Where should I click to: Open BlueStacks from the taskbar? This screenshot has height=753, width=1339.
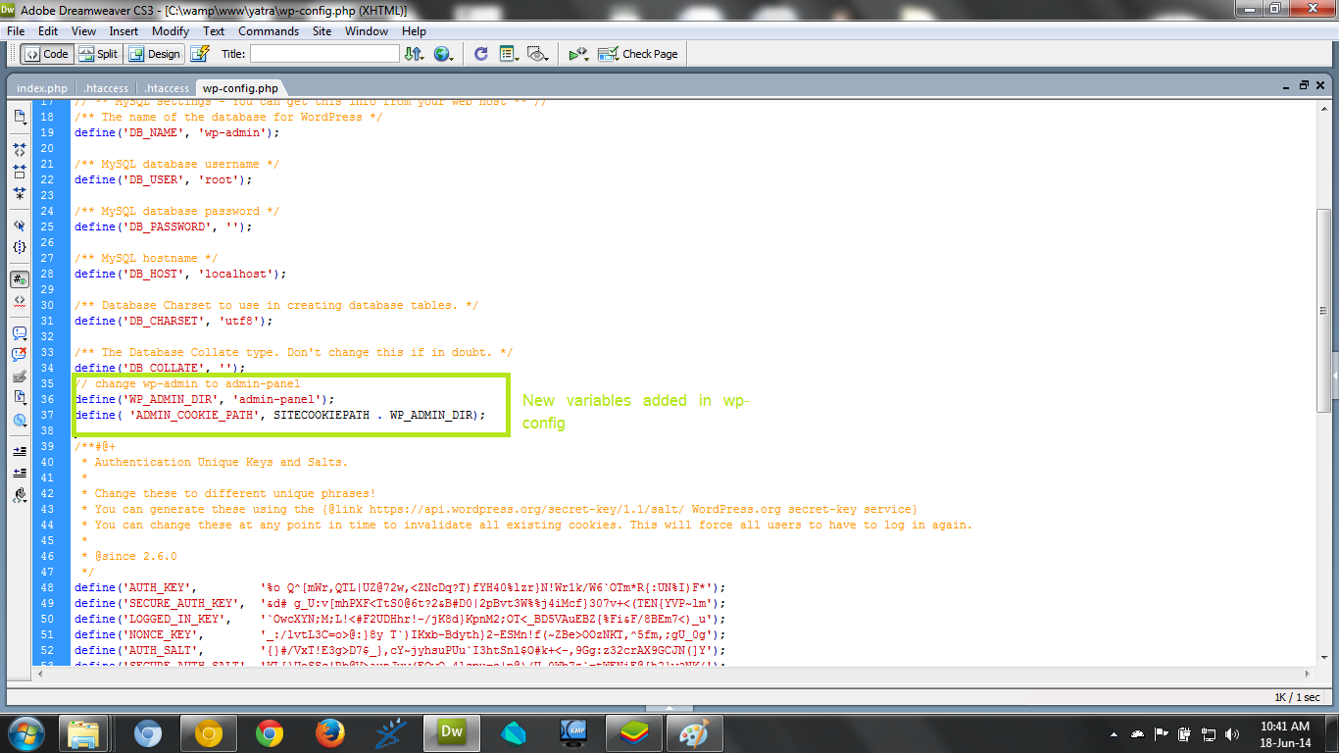[x=634, y=732]
